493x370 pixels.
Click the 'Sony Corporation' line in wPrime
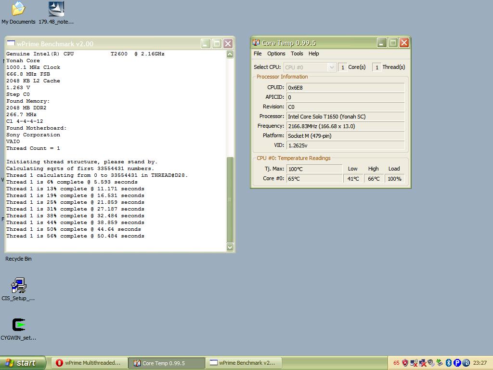tap(33, 135)
